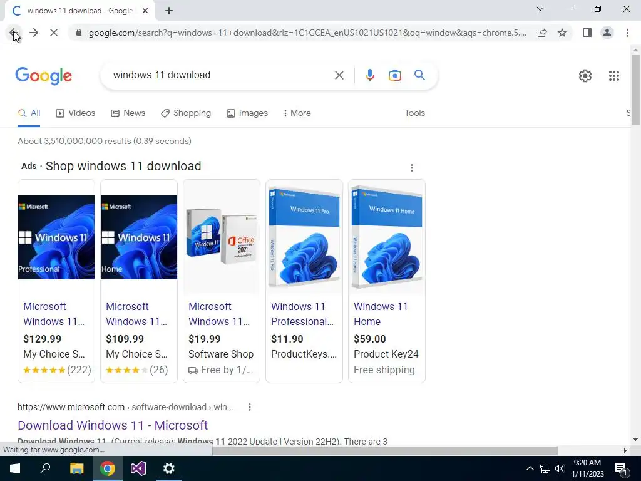Open the volume speaker icon
Viewport: 641px width, 481px height.
[560, 468]
